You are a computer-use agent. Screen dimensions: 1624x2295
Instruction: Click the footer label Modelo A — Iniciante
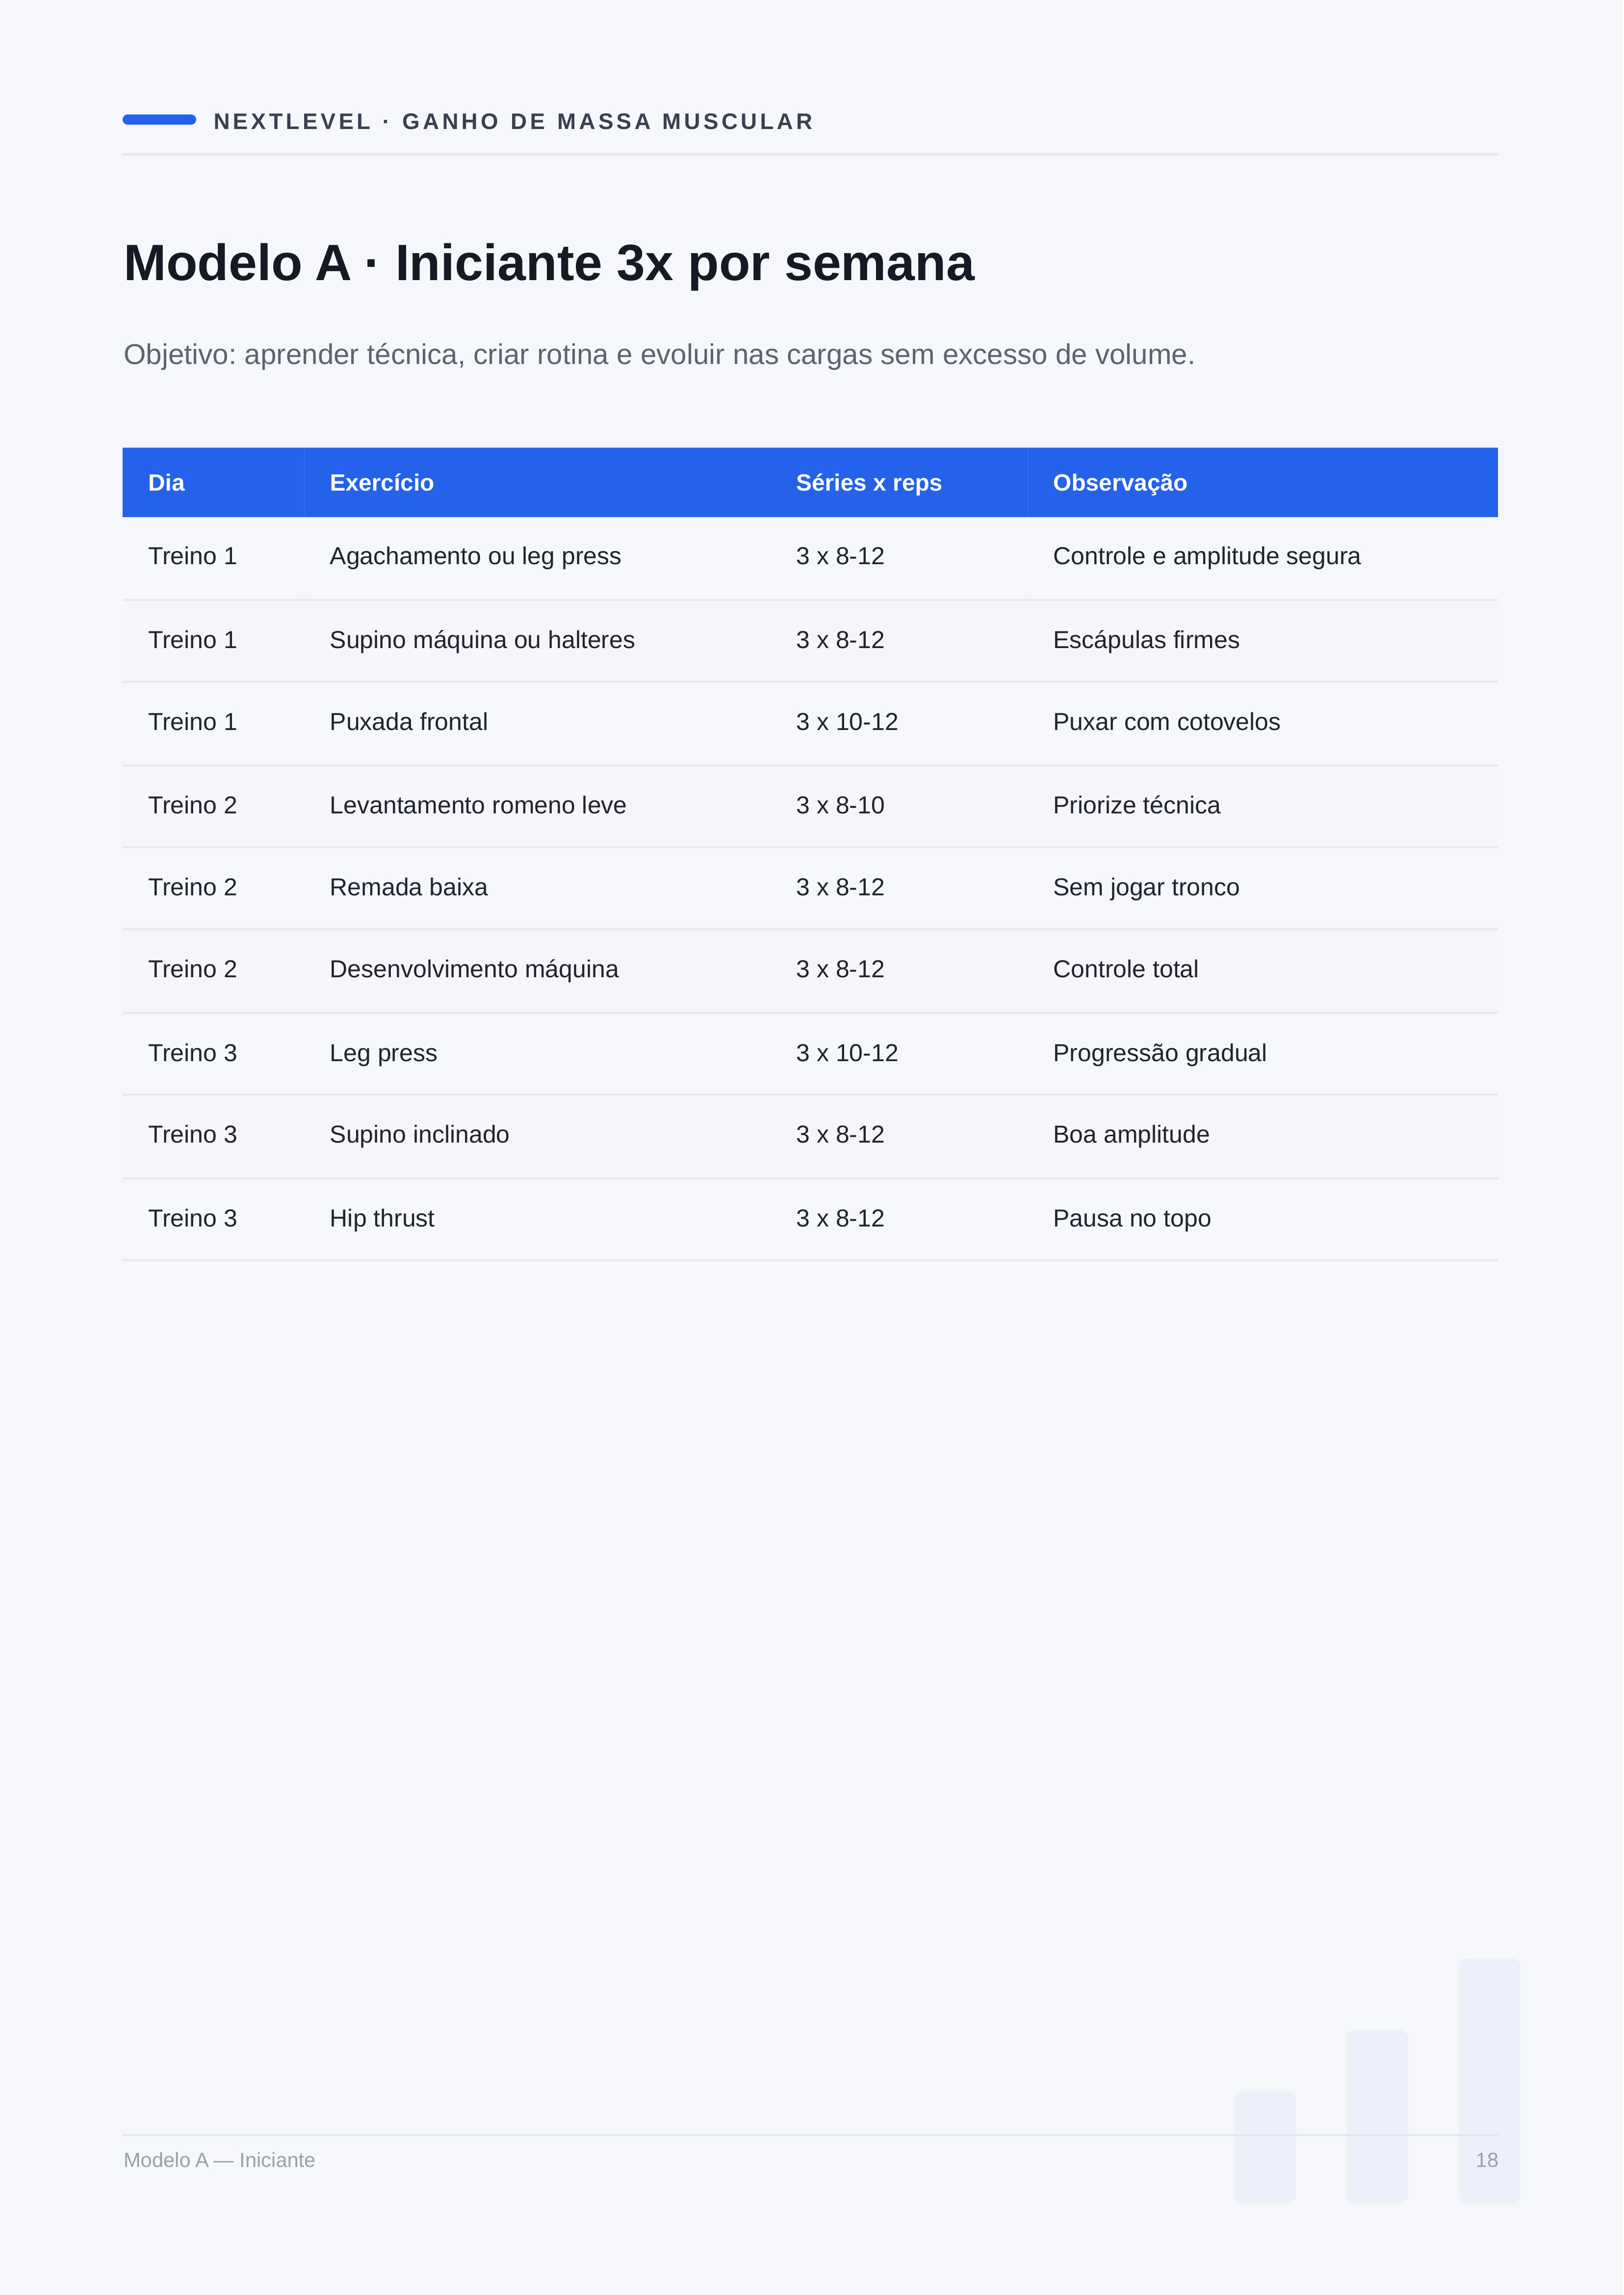click(x=219, y=2160)
